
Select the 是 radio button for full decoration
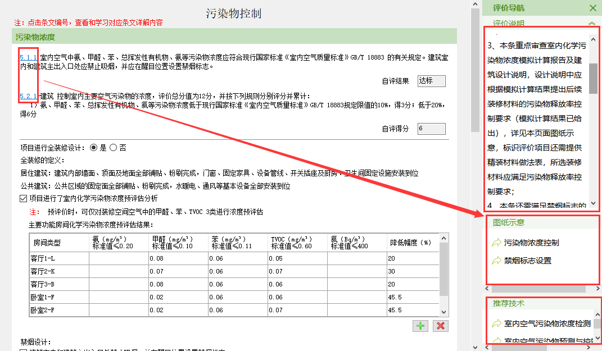94,148
